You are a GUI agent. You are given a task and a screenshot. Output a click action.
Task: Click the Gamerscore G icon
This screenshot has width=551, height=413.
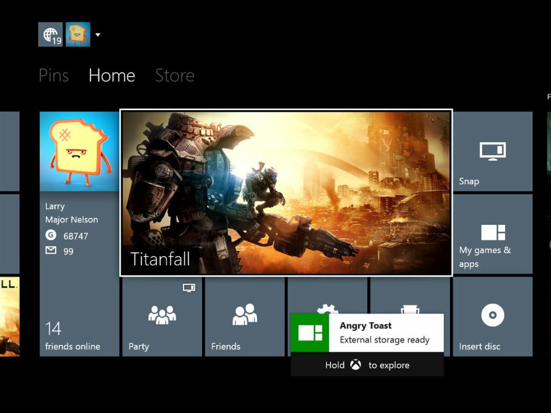pyautogui.click(x=51, y=235)
